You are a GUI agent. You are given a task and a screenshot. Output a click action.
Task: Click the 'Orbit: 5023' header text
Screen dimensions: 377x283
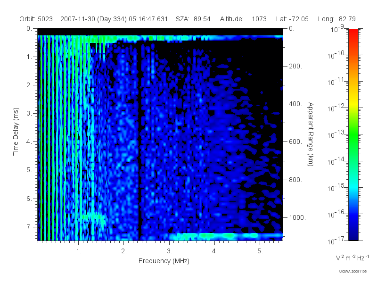pos(36,19)
